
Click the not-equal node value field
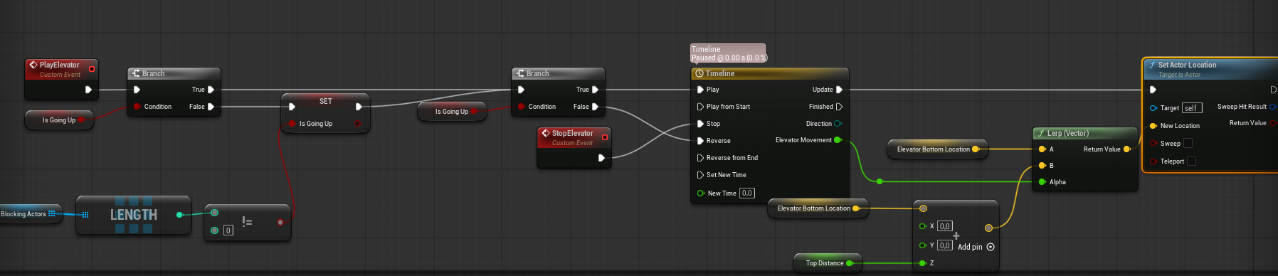click(x=228, y=230)
